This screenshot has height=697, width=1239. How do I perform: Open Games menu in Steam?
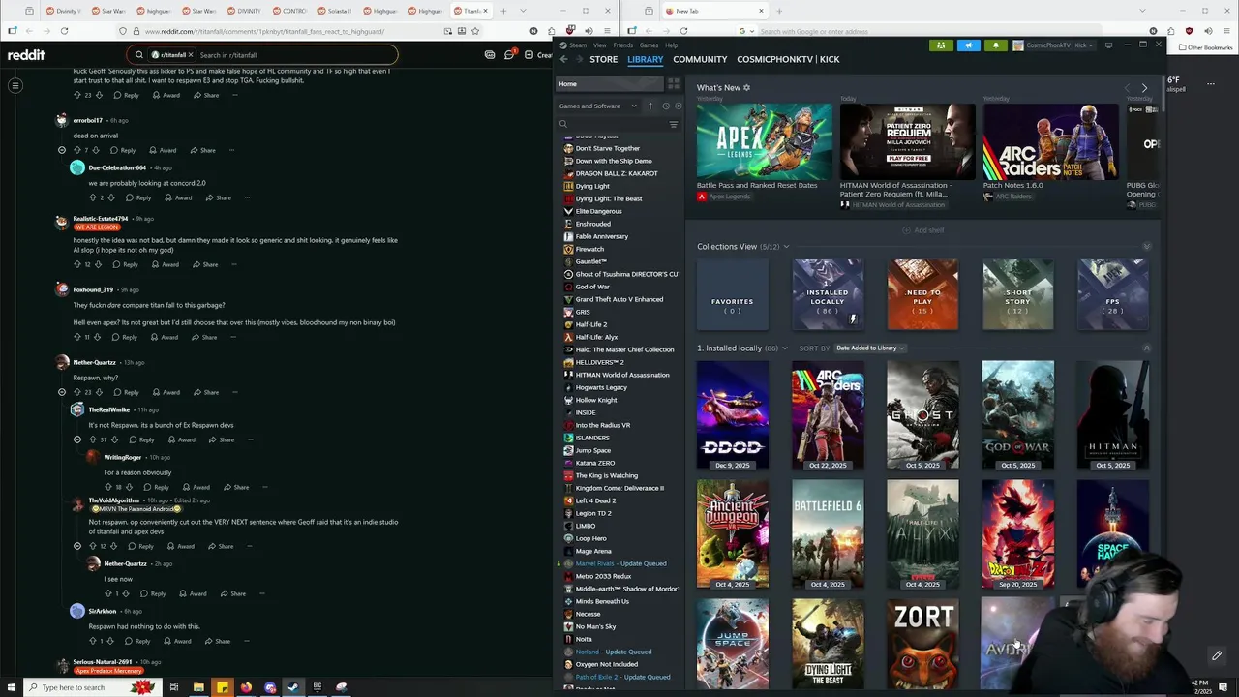click(x=649, y=45)
